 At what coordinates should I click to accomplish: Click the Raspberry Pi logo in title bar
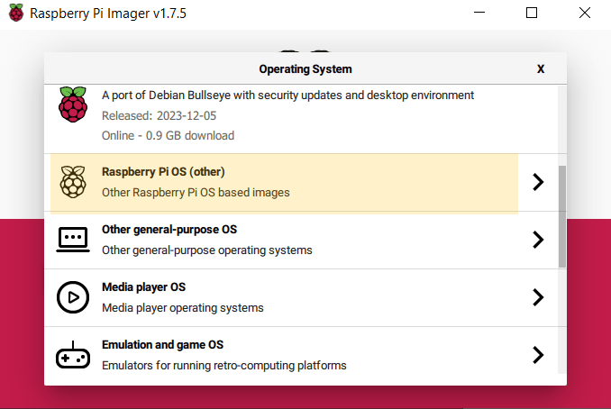(15, 14)
